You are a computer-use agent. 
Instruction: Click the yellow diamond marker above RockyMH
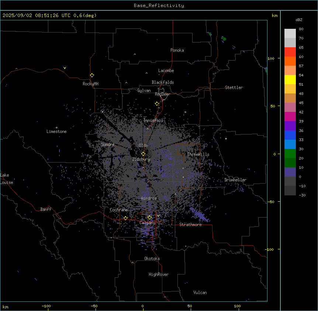(92, 75)
